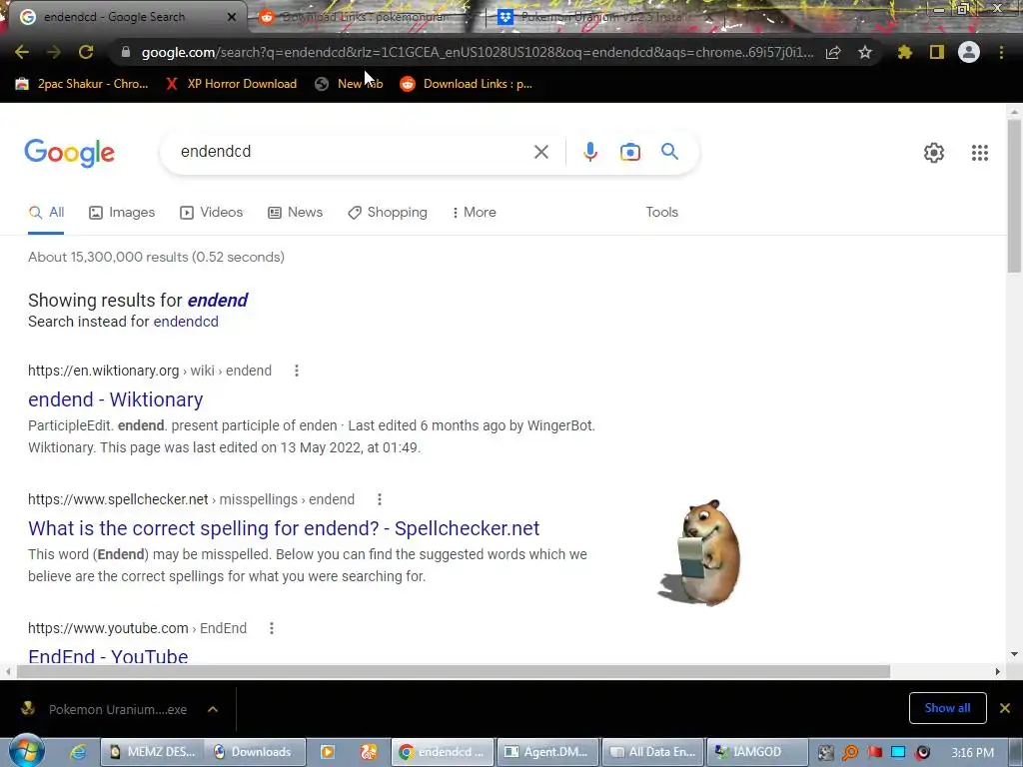Viewport: 1023px width, 767px height.
Task: Click the site lock icon in address bar
Action: point(126,52)
